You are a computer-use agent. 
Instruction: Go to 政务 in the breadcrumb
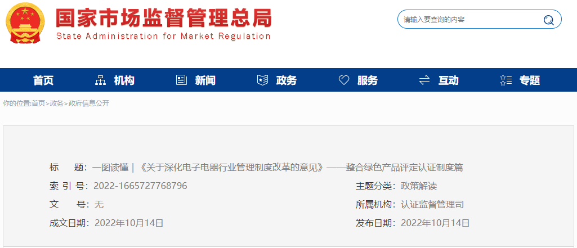coord(57,103)
